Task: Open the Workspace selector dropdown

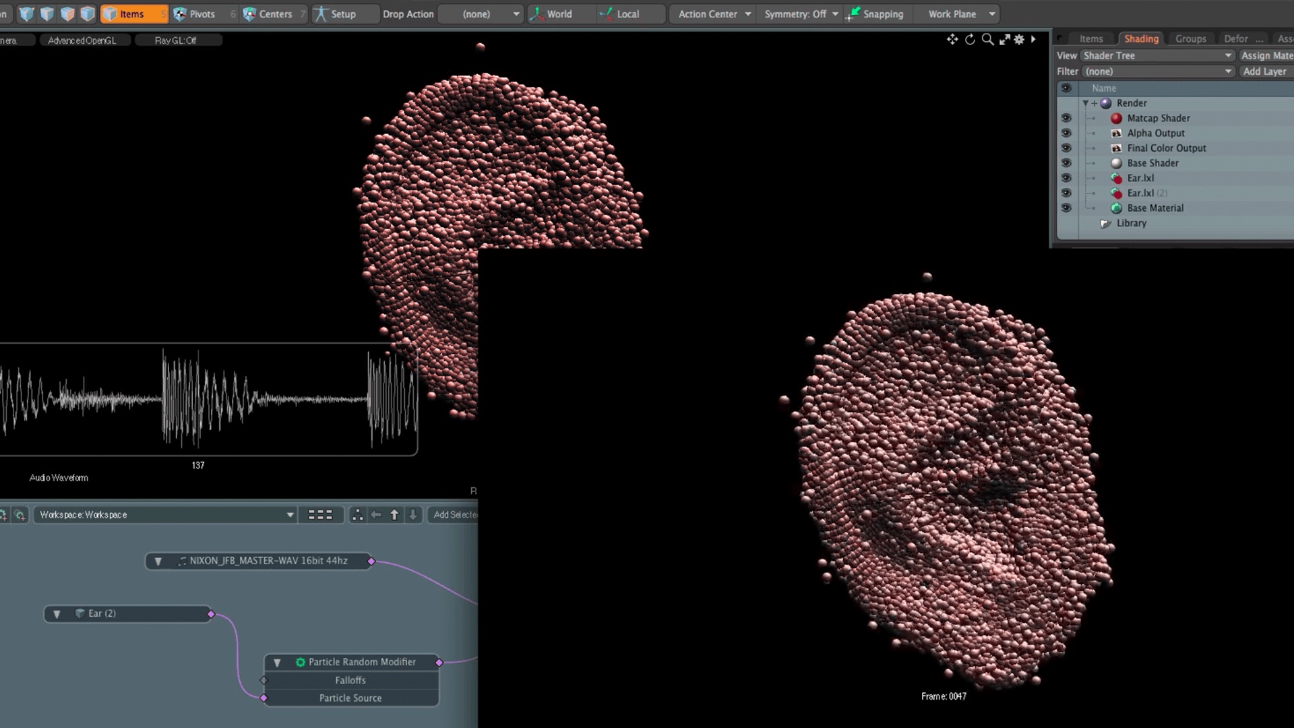Action: (166, 515)
